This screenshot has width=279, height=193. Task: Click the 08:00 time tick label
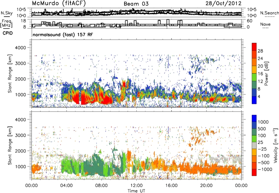[x=101, y=186]
